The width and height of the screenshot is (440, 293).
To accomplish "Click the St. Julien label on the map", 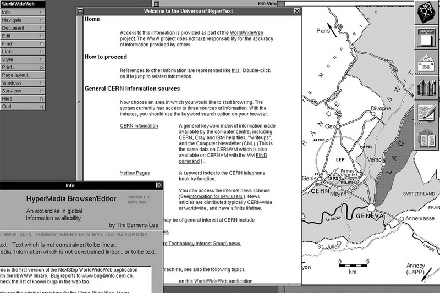I will tap(329, 246).
